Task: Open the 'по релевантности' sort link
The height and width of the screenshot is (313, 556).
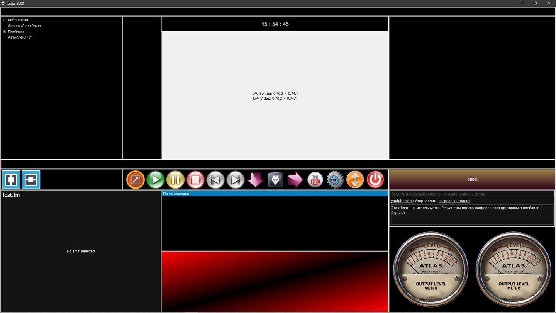Action: tap(454, 201)
